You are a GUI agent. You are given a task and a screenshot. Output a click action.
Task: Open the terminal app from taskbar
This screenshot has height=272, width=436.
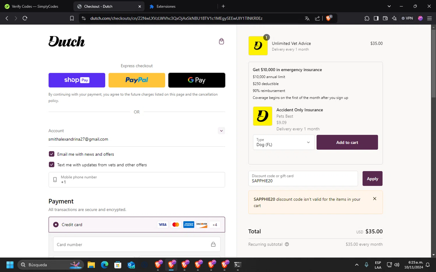[237, 265]
